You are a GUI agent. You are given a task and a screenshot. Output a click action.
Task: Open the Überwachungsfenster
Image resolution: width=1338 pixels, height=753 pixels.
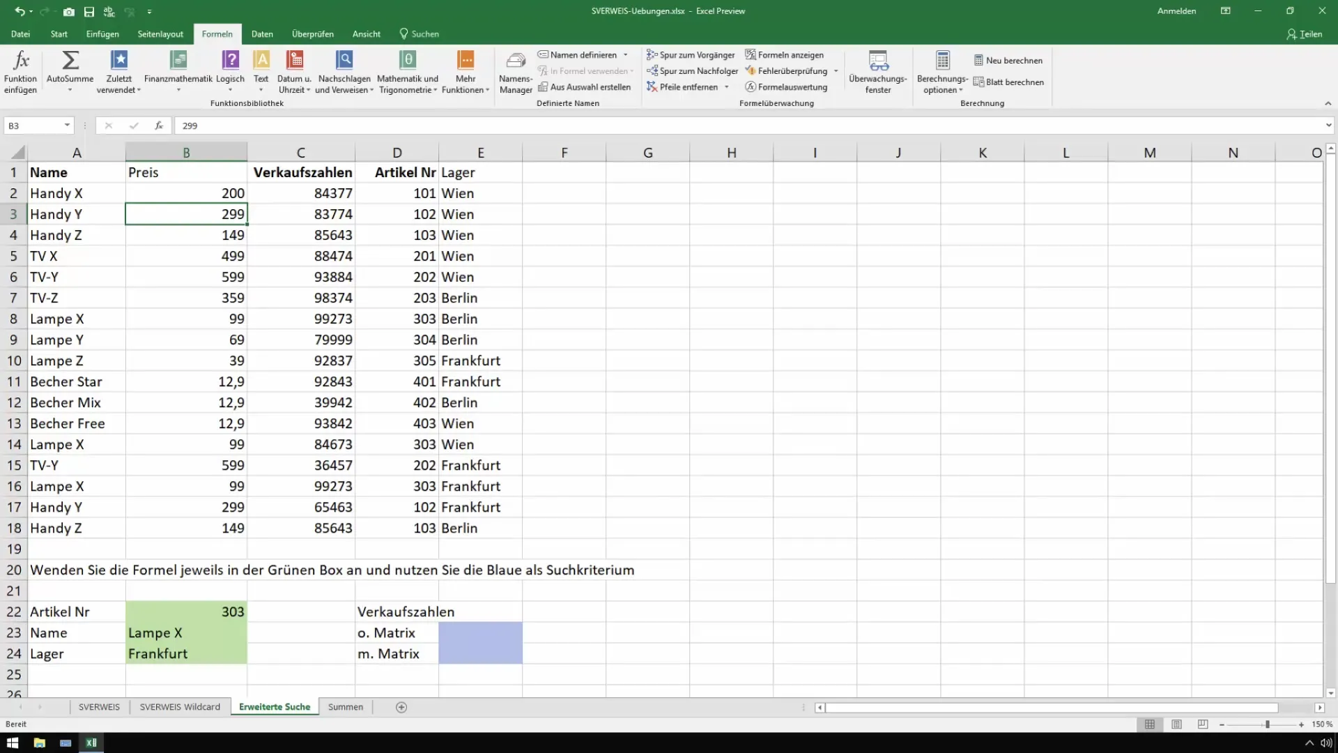pyautogui.click(x=878, y=73)
